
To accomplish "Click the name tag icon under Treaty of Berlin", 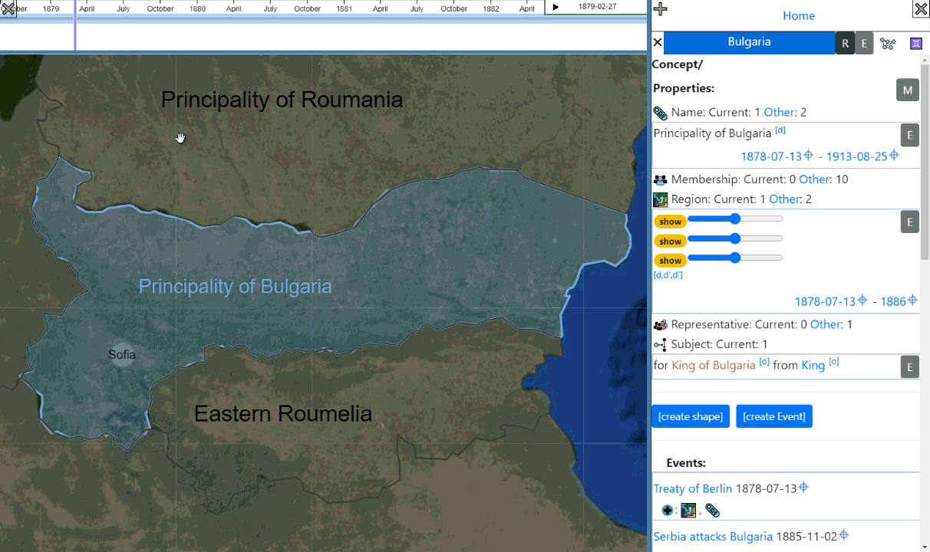I will pos(712,511).
